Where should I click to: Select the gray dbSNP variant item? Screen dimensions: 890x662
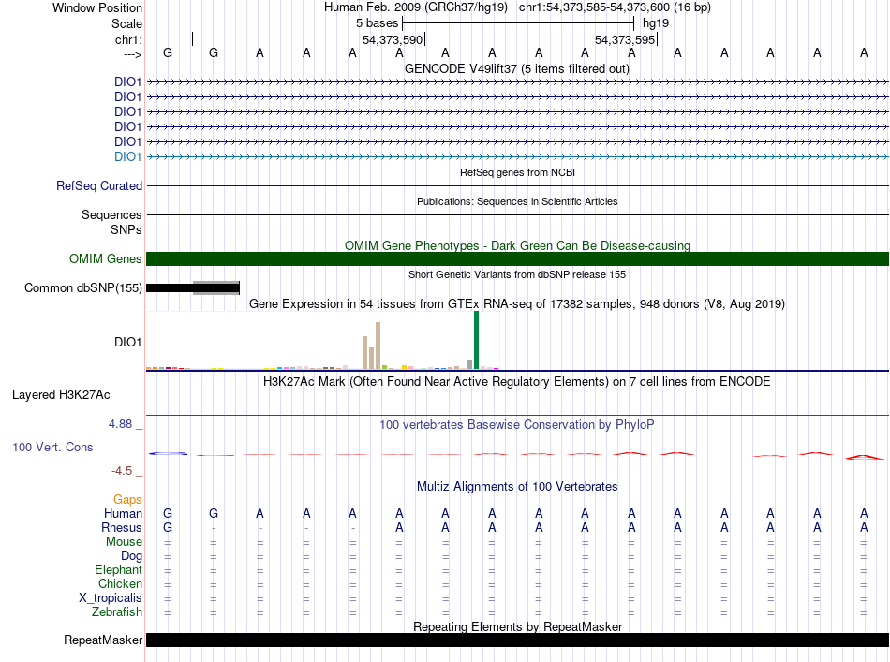[215, 287]
